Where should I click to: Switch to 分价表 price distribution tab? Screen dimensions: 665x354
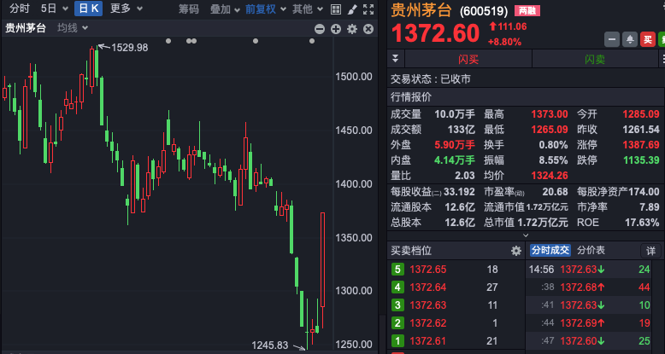tap(591, 250)
